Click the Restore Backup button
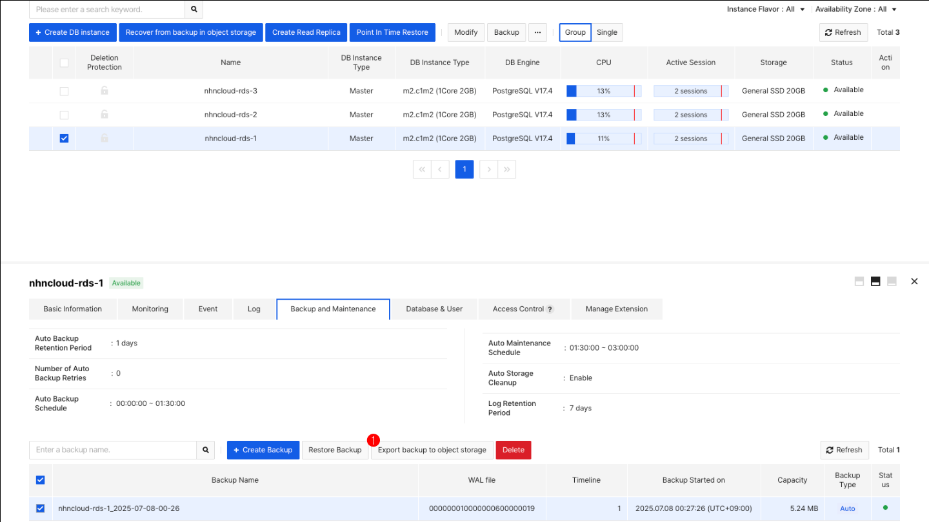The width and height of the screenshot is (929, 522). click(335, 450)
